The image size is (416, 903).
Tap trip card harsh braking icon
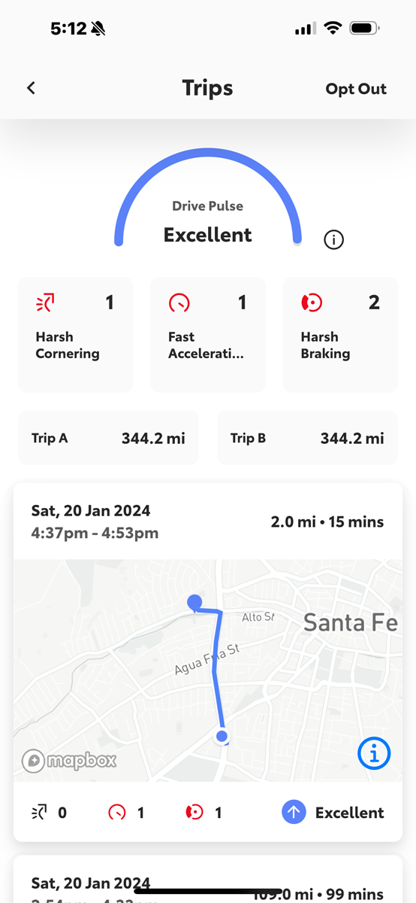click(194, 813)
